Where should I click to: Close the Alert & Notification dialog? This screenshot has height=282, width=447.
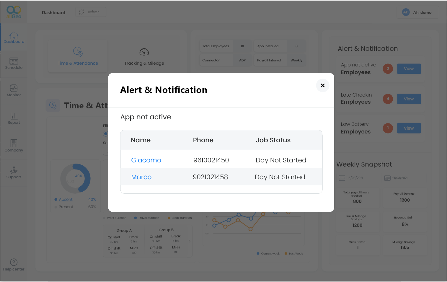point(323,85)
